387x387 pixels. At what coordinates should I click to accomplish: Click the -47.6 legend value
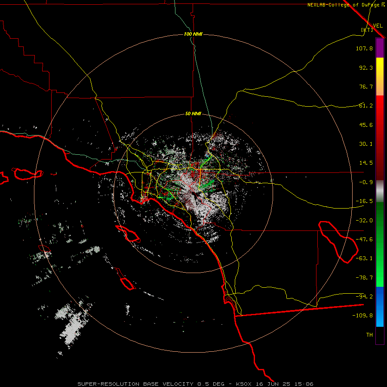pyautogui.click(x=364, y=240)
